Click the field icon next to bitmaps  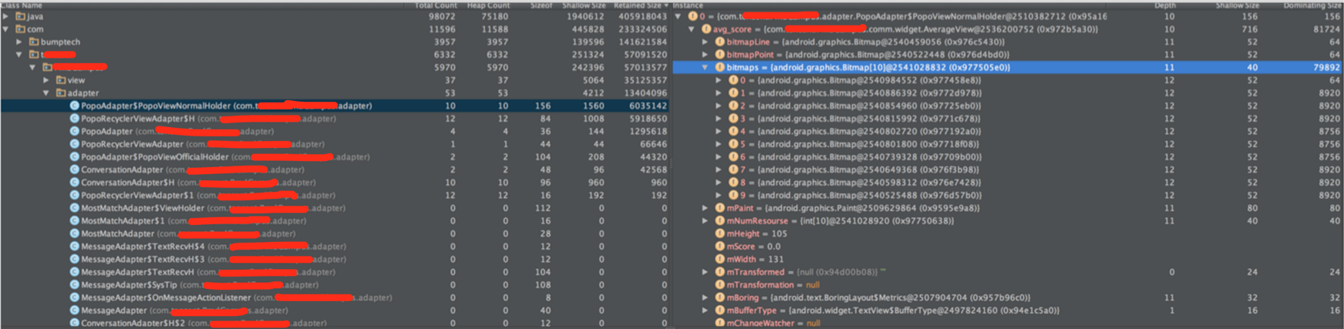[x=719, y=68]
